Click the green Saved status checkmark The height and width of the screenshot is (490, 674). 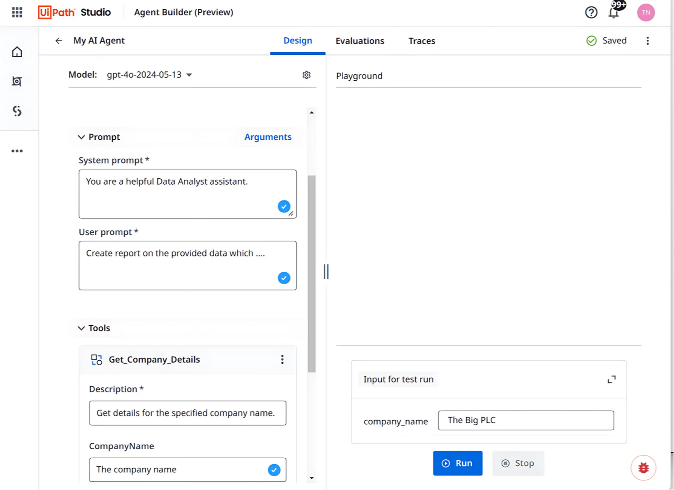[x=591, y=41]
